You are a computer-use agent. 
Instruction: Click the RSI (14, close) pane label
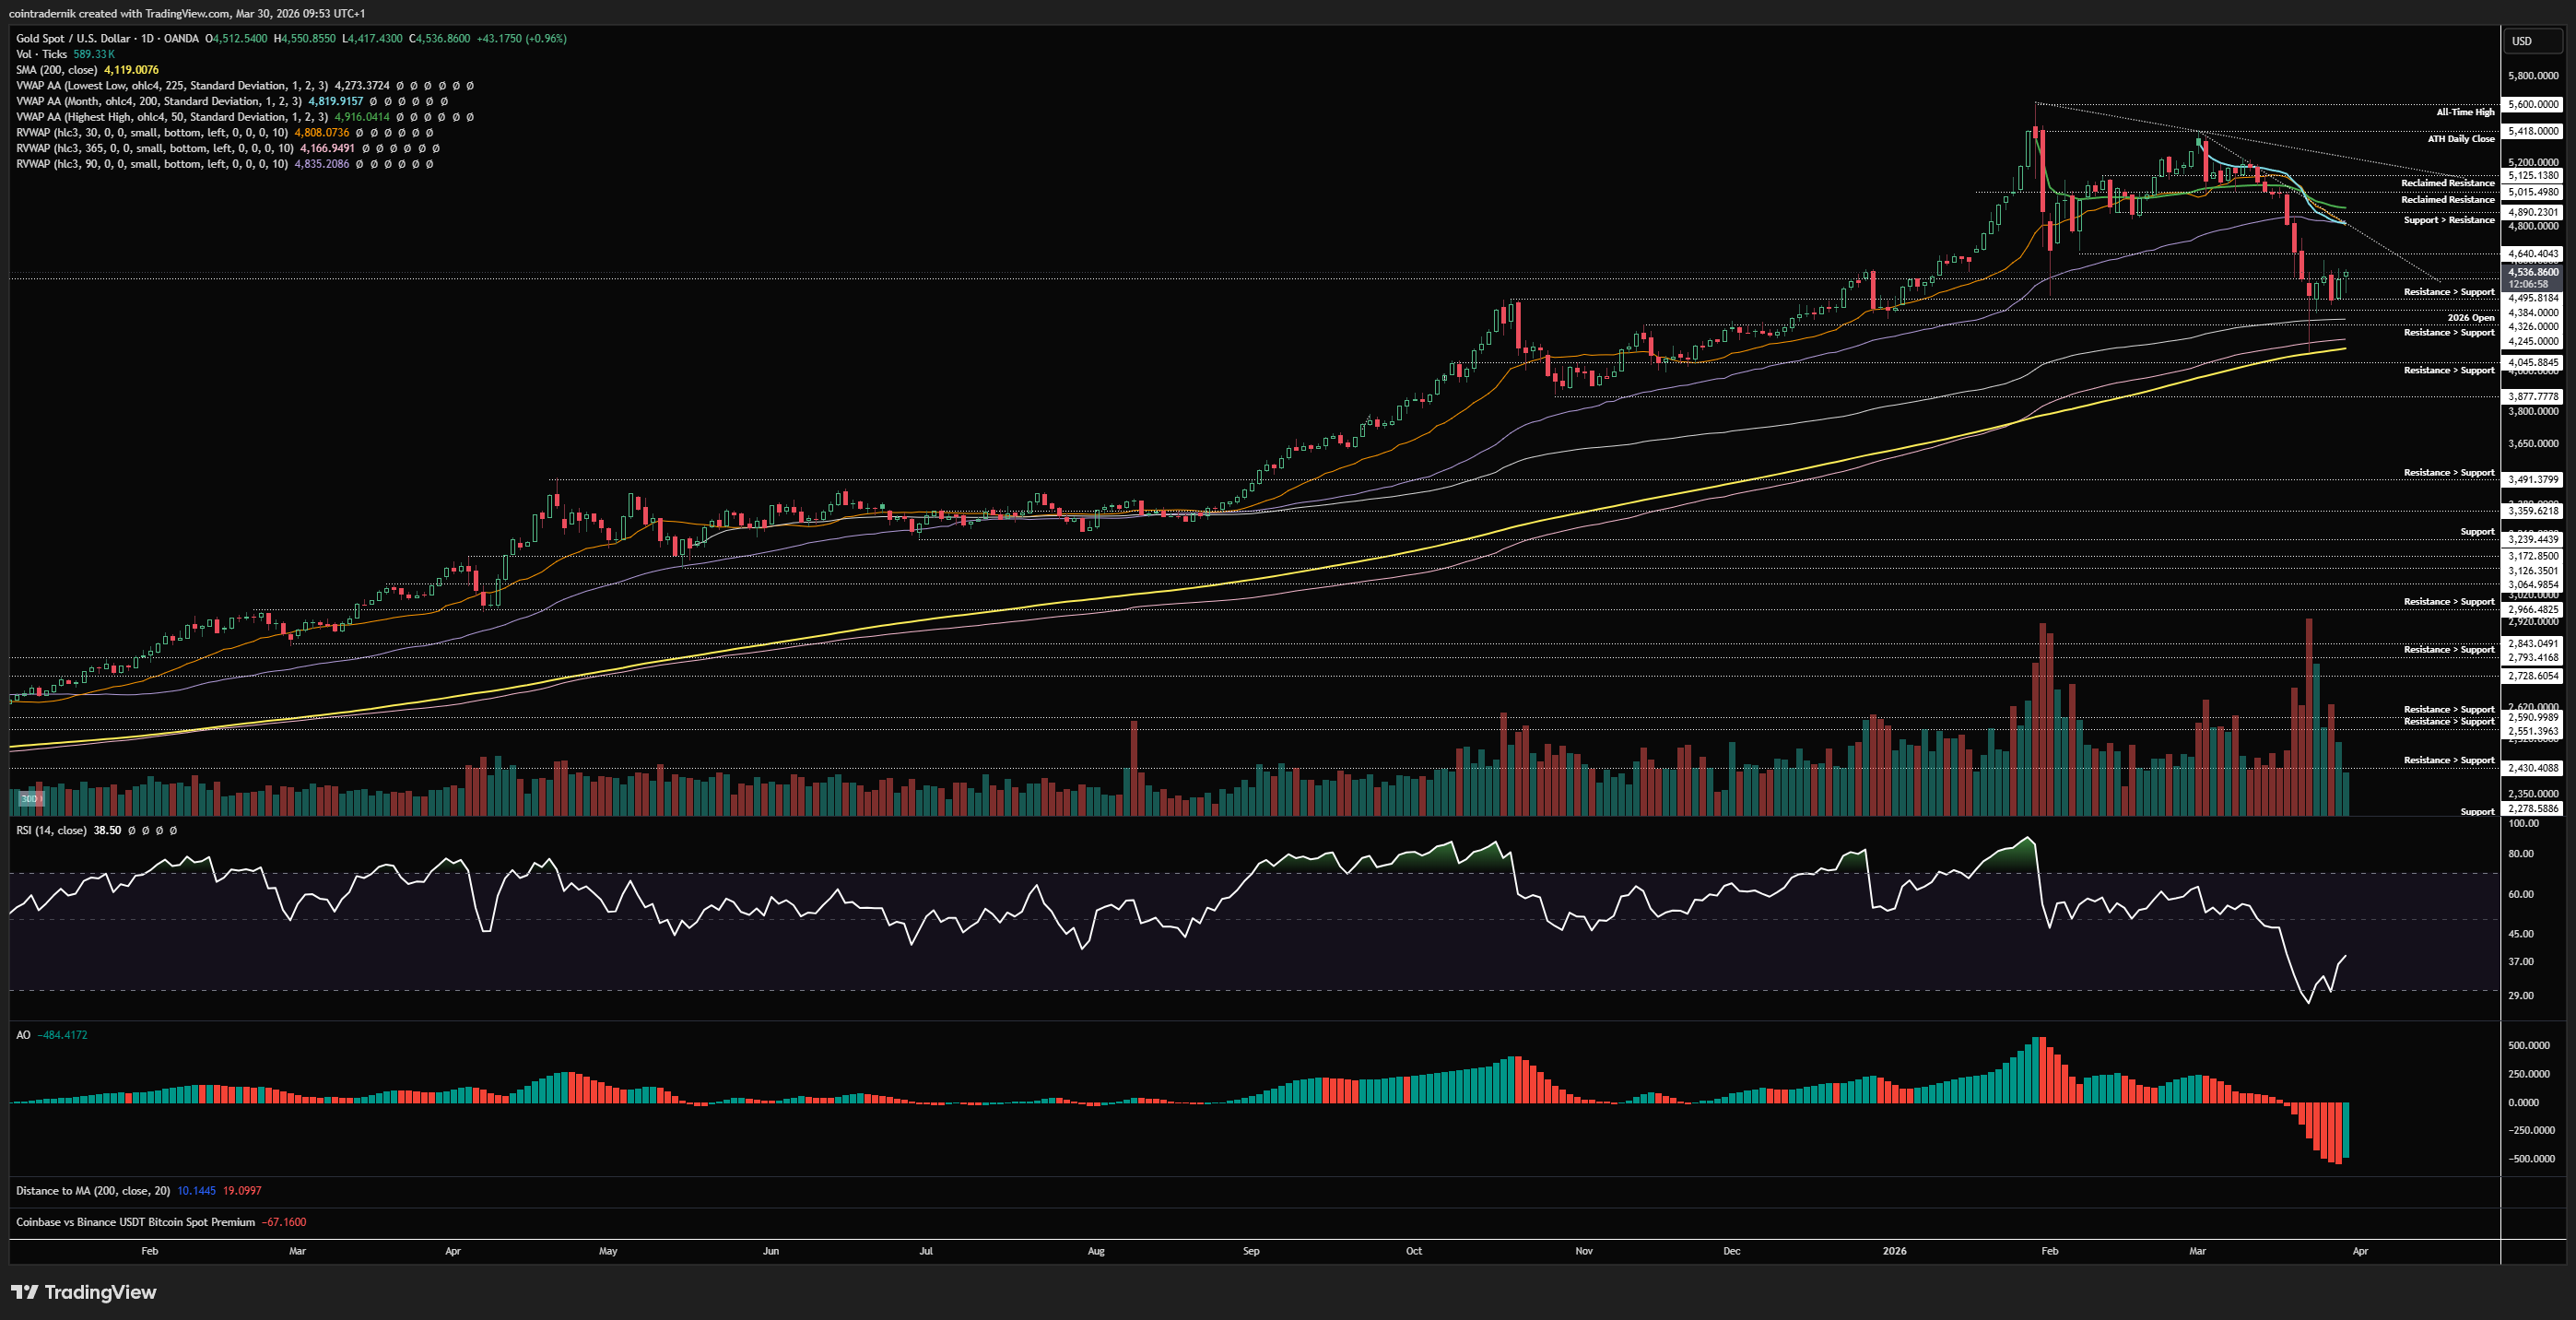click(51, 830)
